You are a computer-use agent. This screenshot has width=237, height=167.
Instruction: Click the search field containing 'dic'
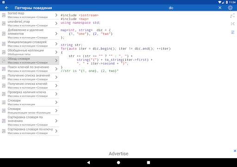pyautogui.click(x=171, y=8)
